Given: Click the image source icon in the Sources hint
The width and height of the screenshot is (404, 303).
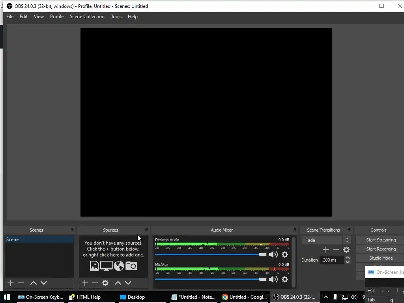Looking at the screenshot, I should tap(94, 266).
